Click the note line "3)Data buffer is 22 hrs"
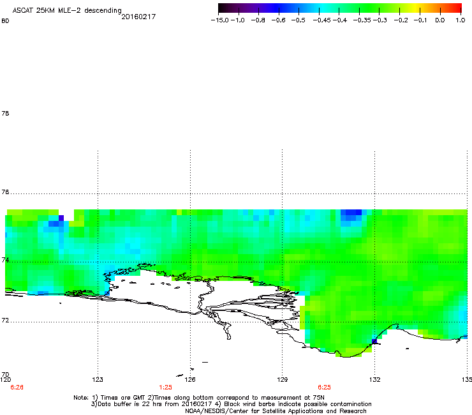Viewport: 472px width, 415px height. point(231,404)
